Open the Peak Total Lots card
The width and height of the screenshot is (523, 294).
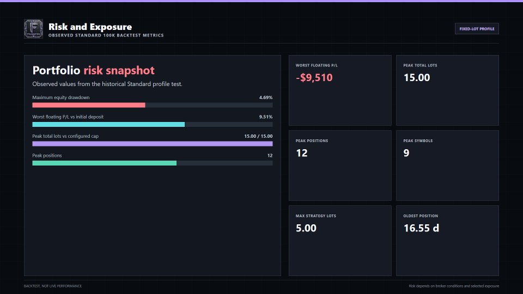(x=447, y=90)
